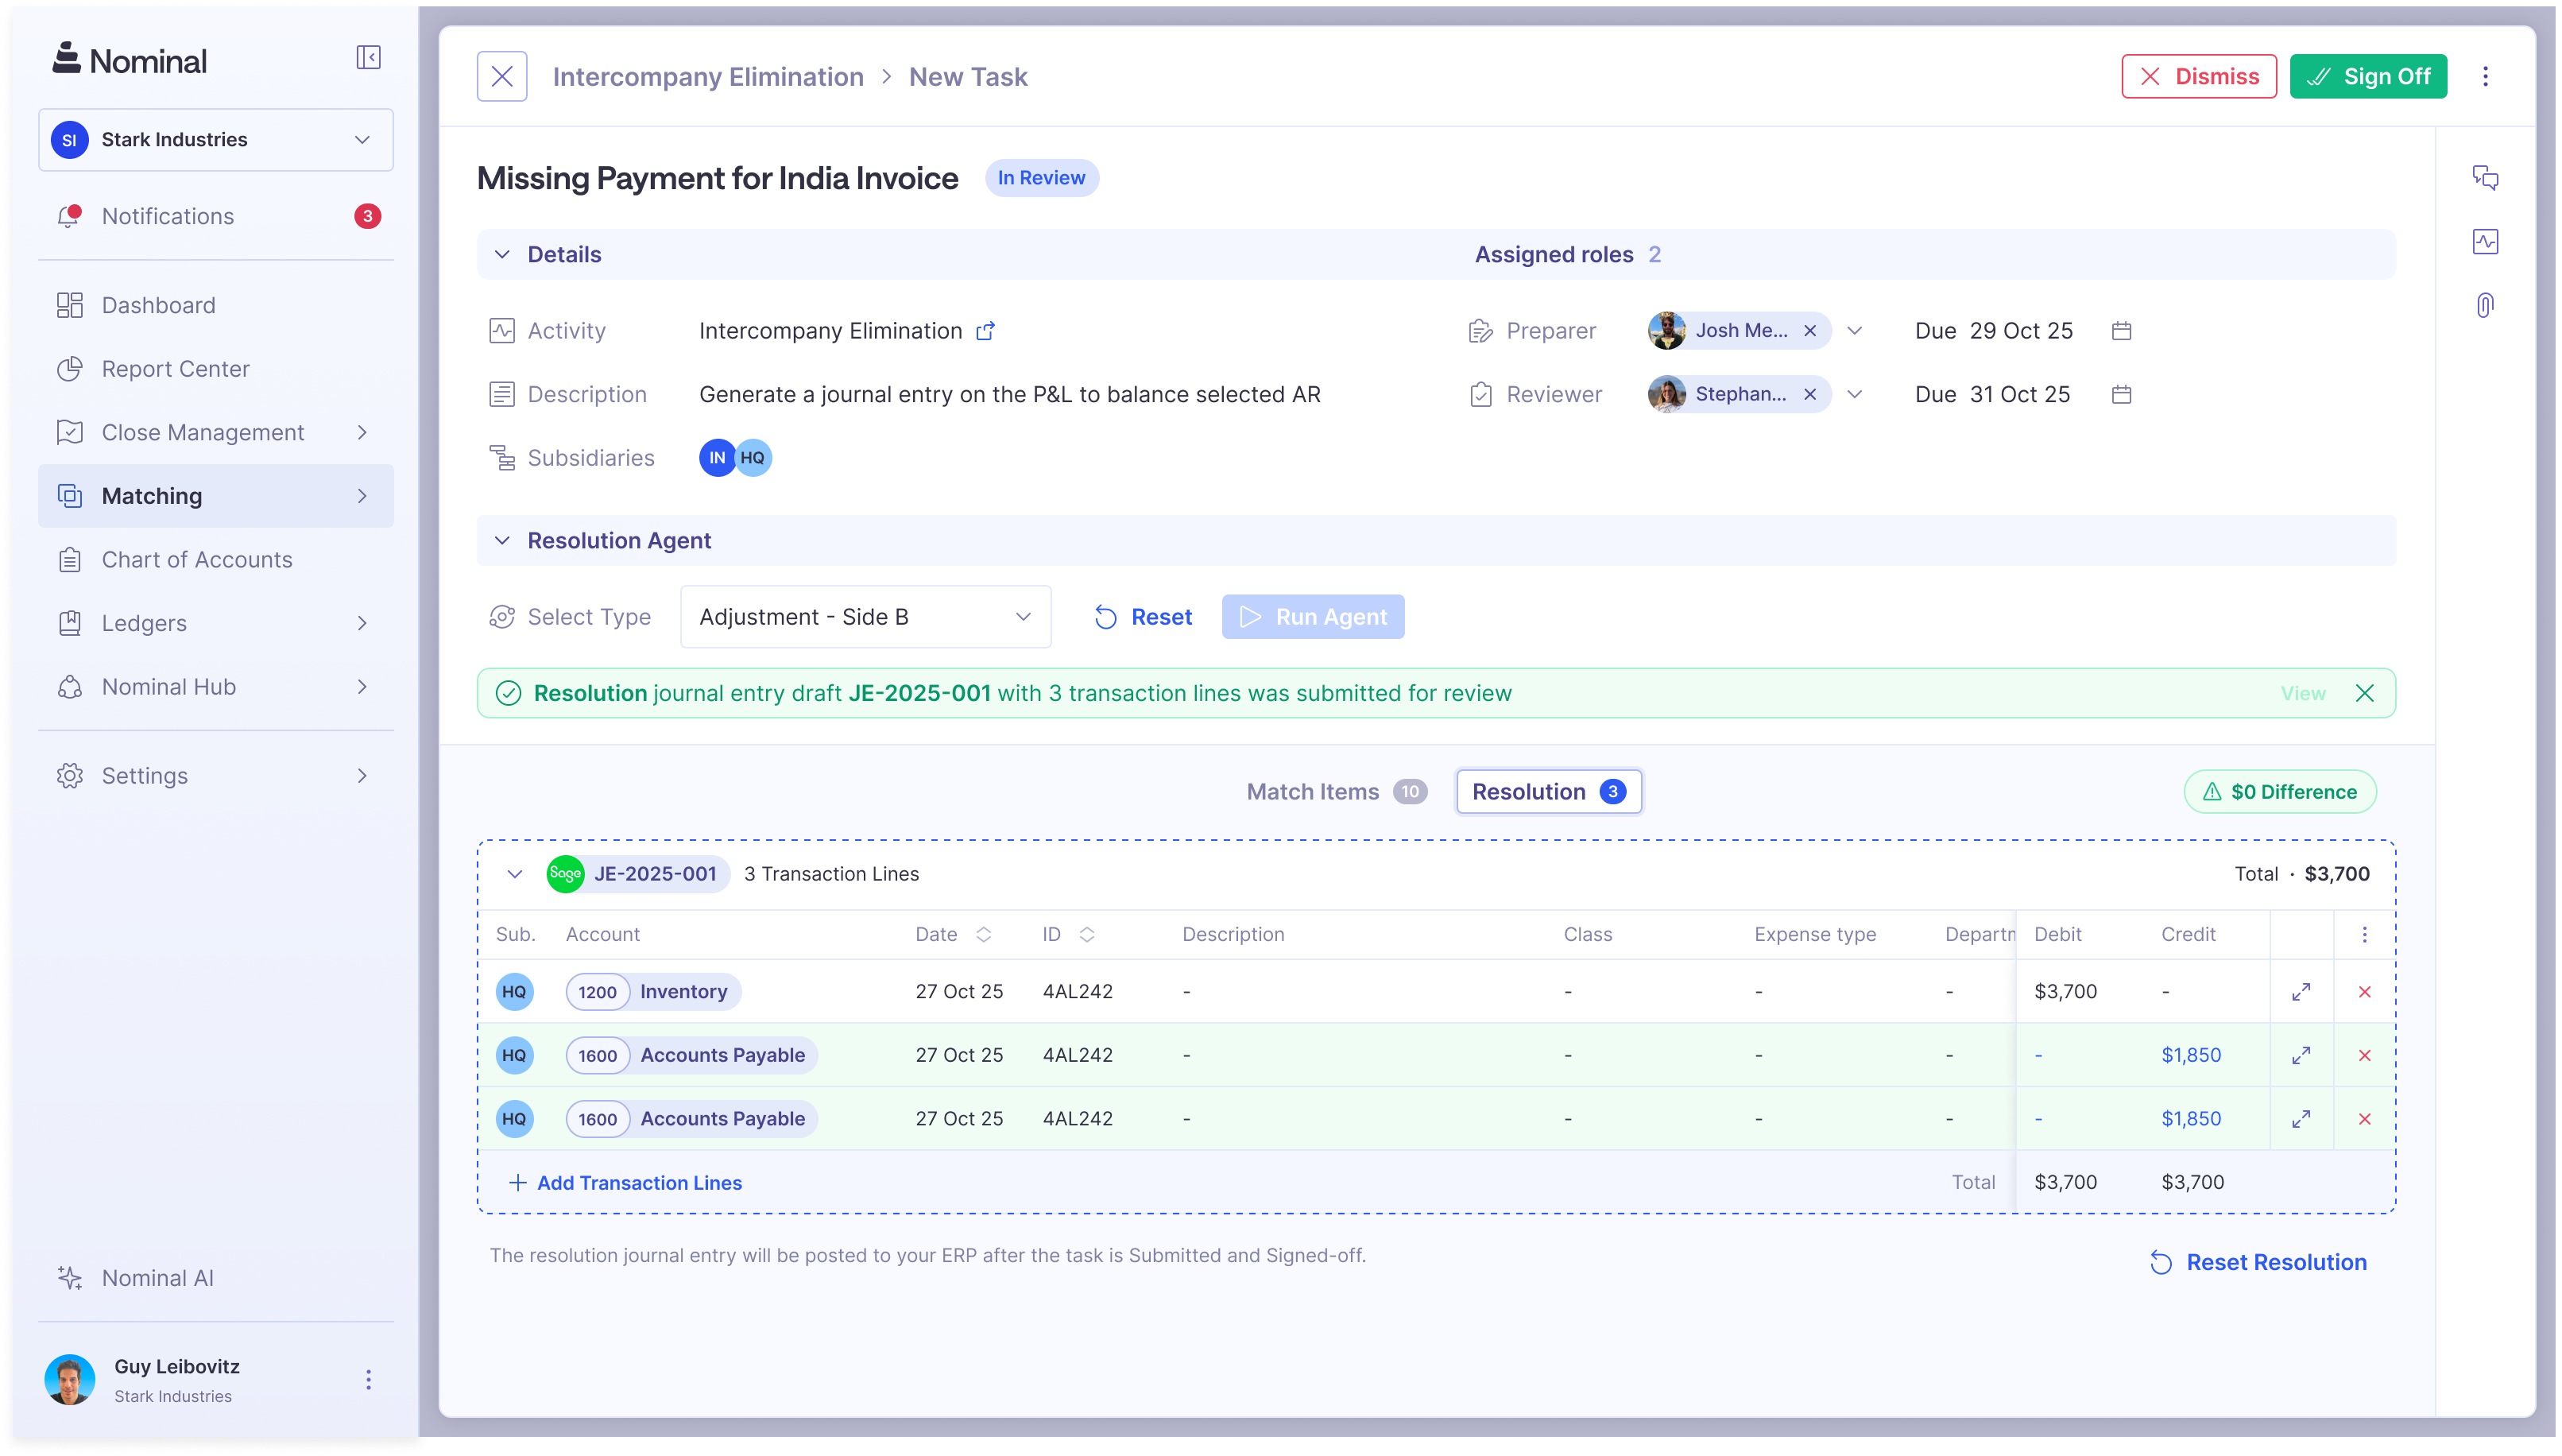Collapse the sidebar with the panel icon
Image resolution: width=2562 pixels, height=1456 pixels.
point(368,57)
